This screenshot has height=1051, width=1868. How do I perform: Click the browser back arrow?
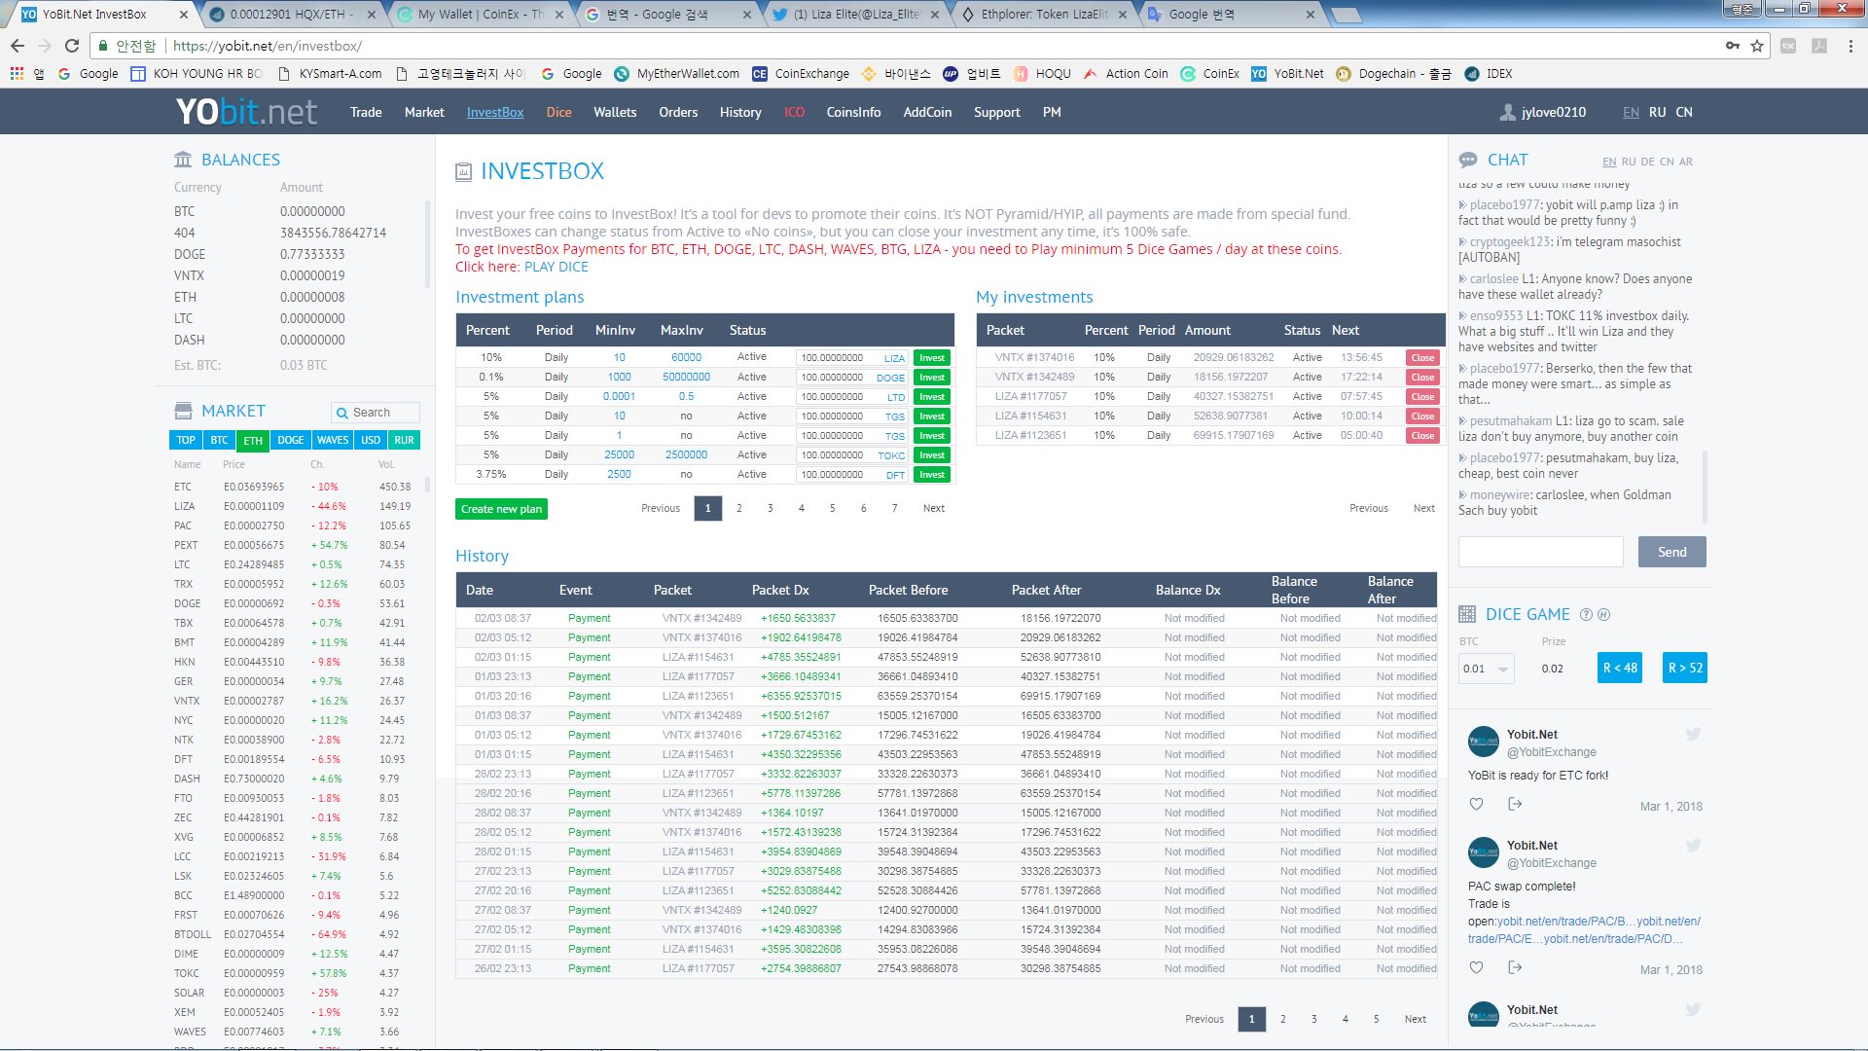18,46
